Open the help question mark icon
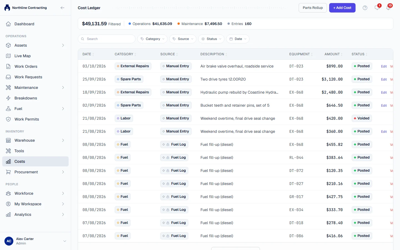Screen dimensions: 400x250 [365, 8]
